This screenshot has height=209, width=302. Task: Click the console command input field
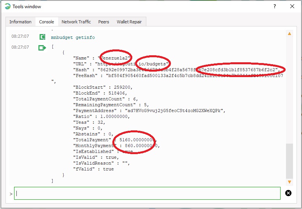coord(147,193)
